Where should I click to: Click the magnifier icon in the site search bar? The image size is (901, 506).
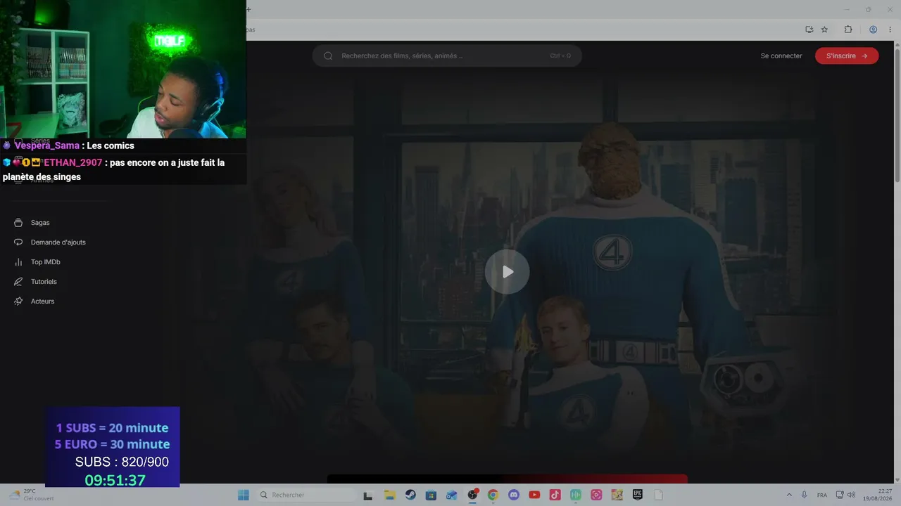[328, 56]
